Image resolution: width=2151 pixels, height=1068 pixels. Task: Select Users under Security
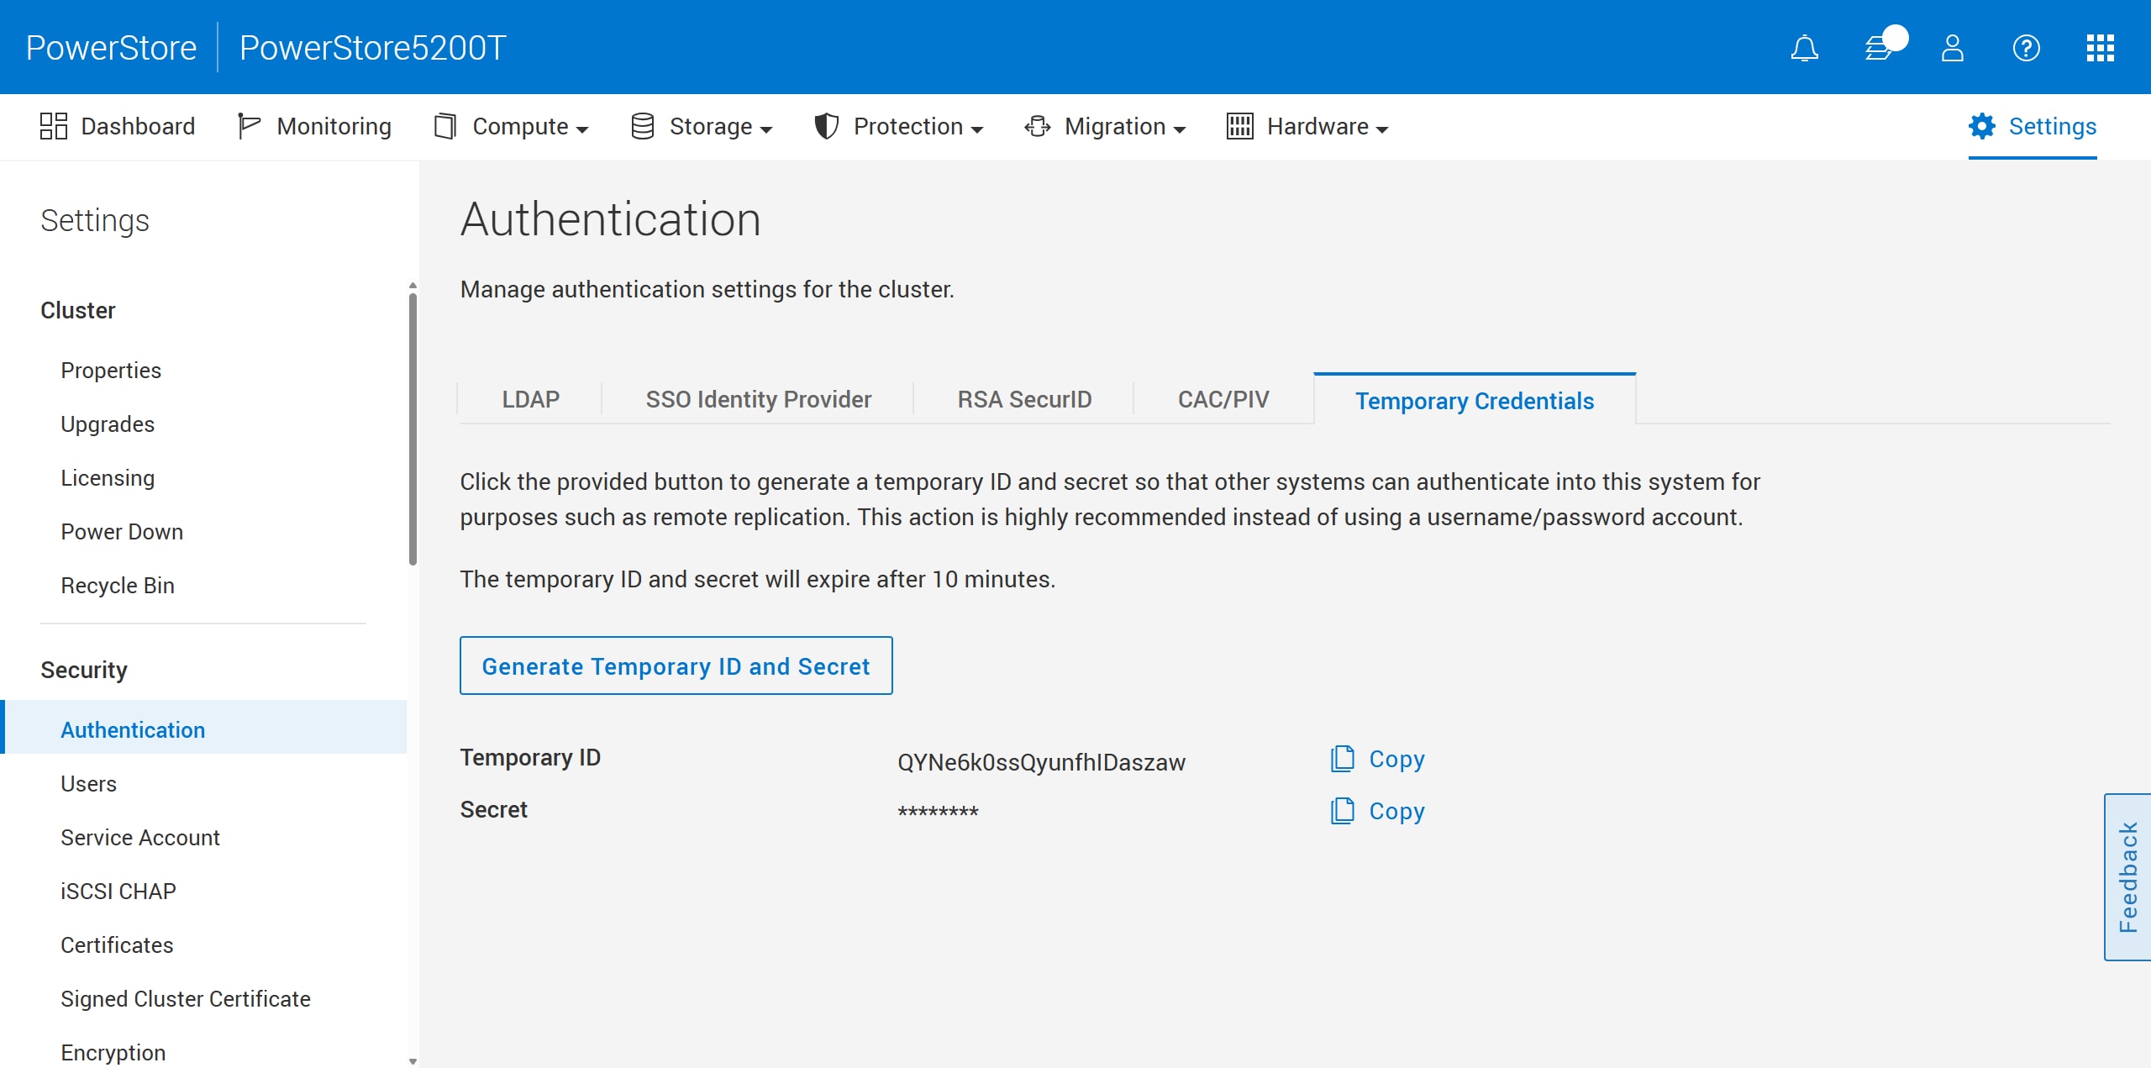pyautogui.click(x=88, y=784)
